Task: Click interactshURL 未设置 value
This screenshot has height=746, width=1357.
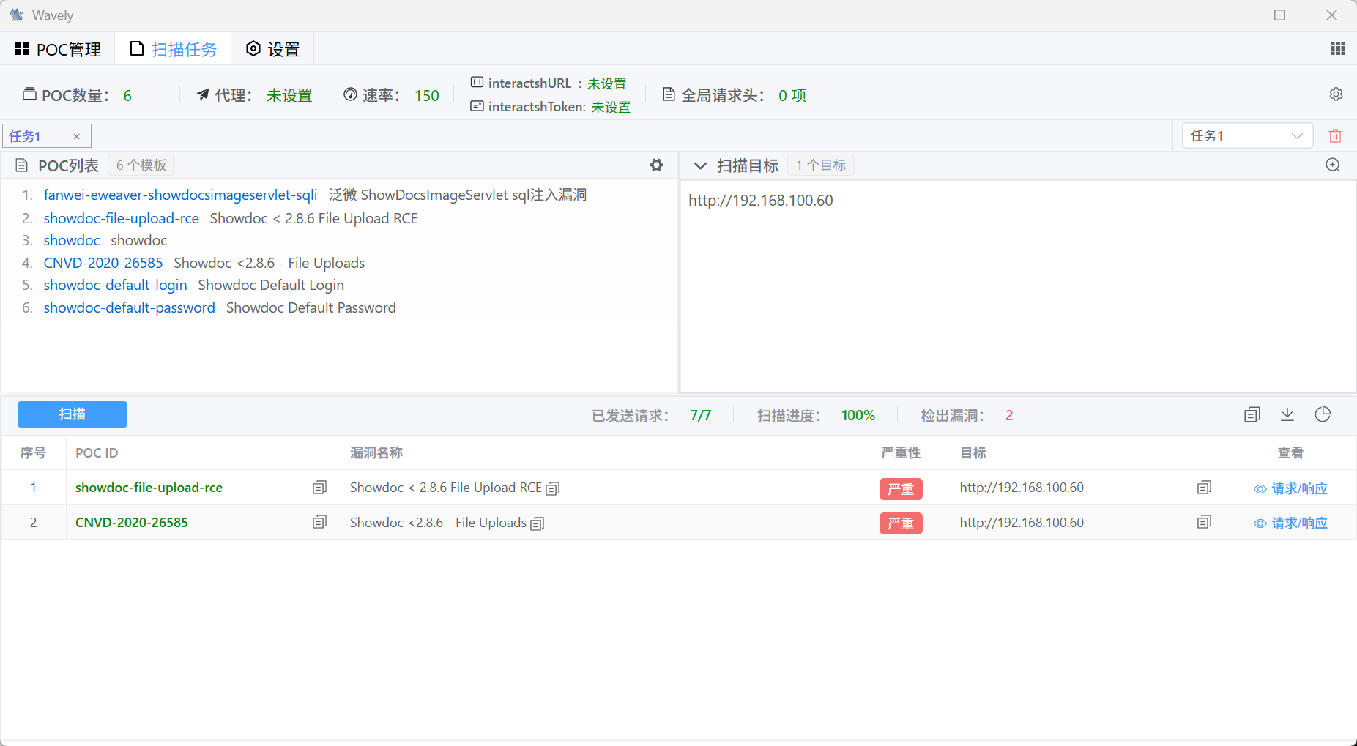Action: (607, 83)
